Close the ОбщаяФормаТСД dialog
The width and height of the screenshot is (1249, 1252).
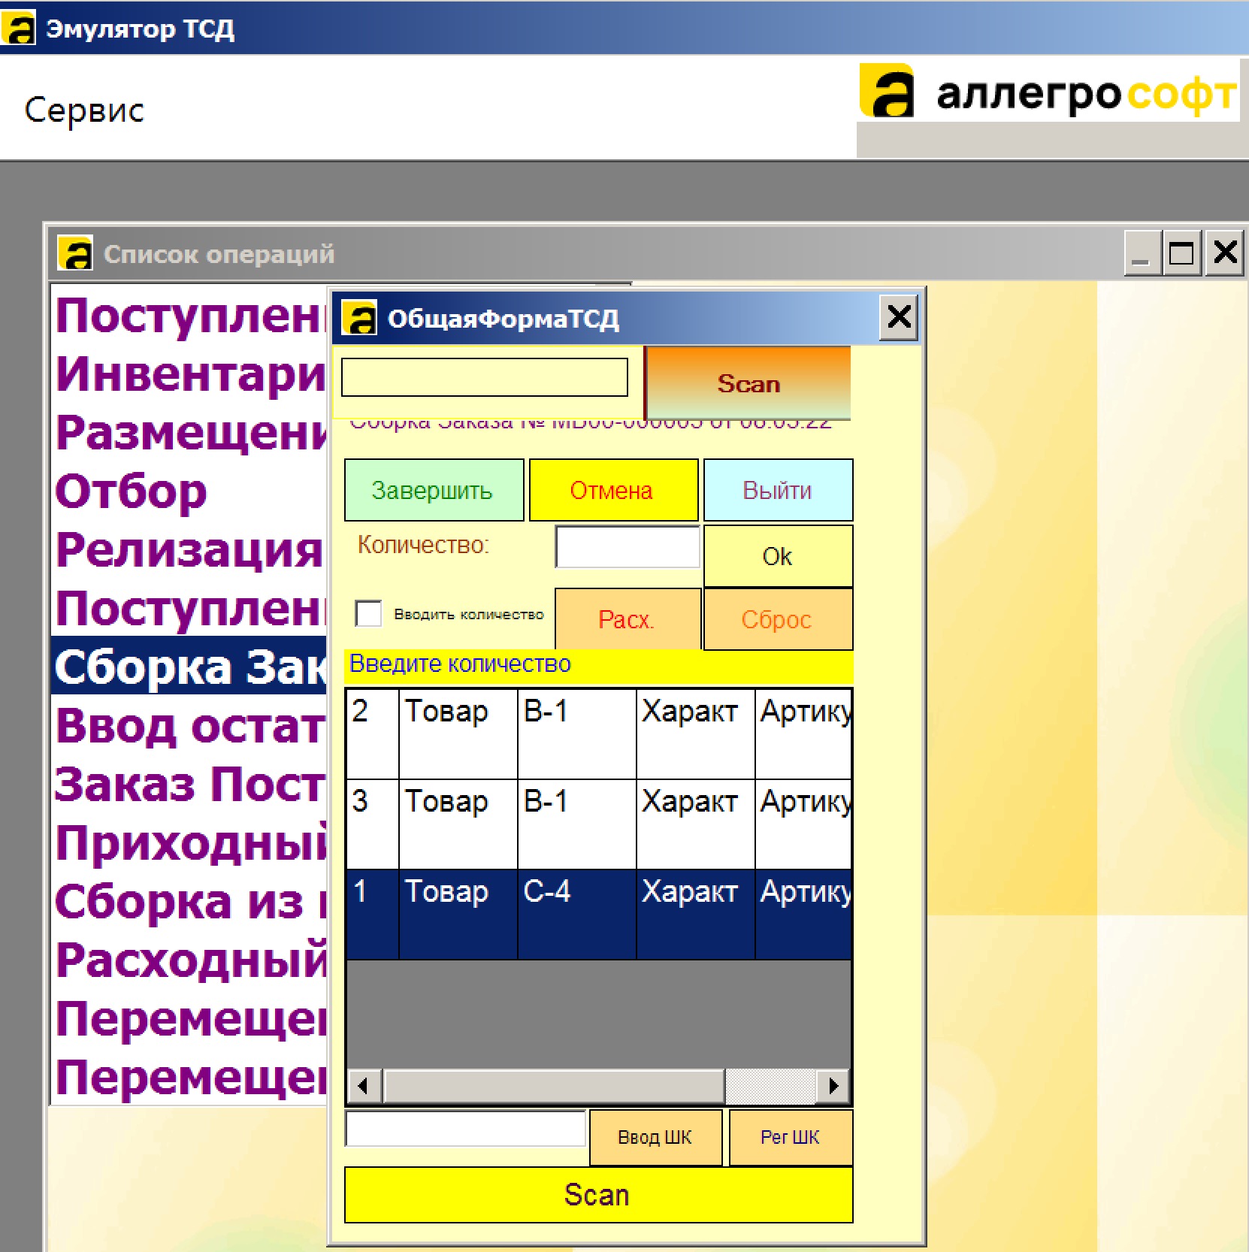point(899,317)
